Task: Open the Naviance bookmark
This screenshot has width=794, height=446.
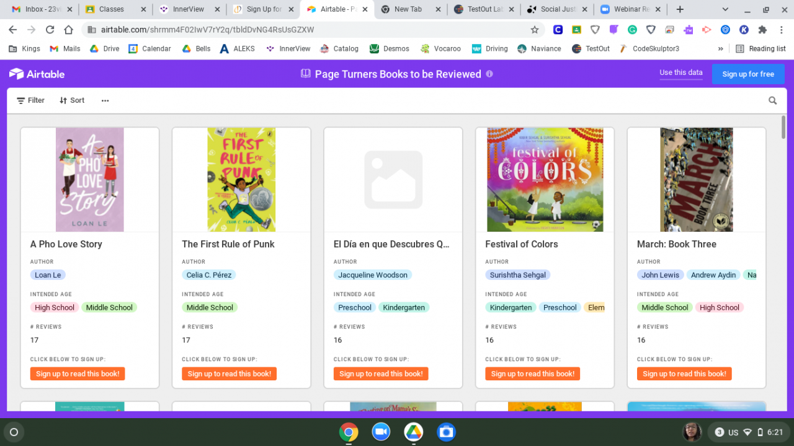Action: coord(539,48)
